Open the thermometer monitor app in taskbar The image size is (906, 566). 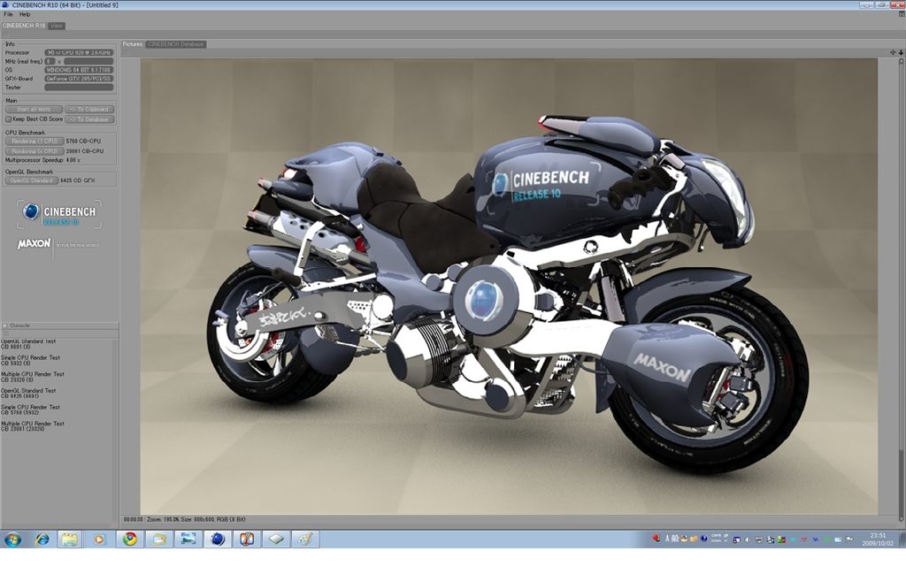click(247, 539)
